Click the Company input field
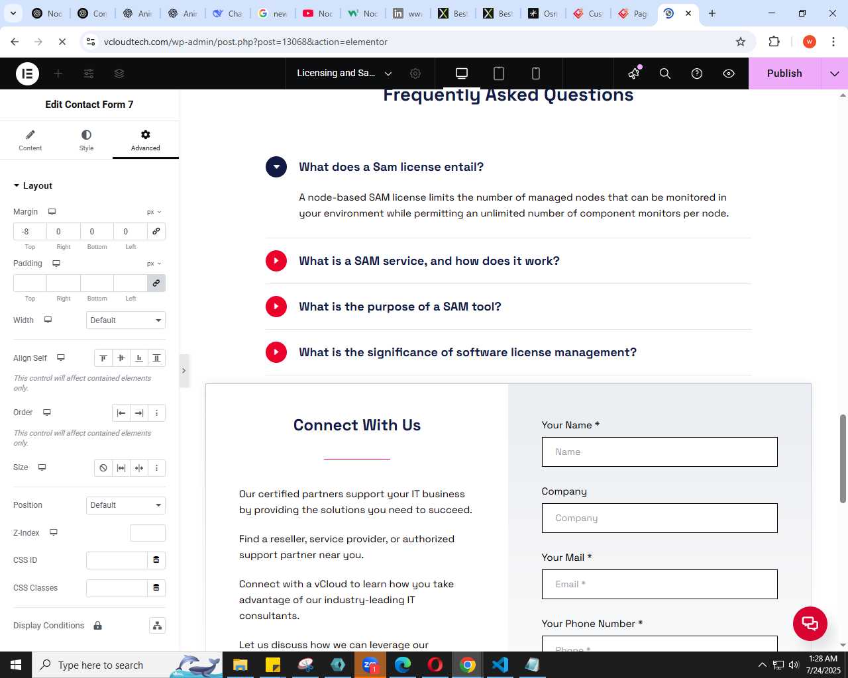 [659, 518]
